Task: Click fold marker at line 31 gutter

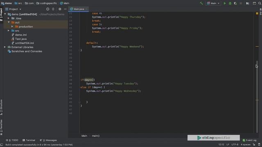Action: point(79,50)
